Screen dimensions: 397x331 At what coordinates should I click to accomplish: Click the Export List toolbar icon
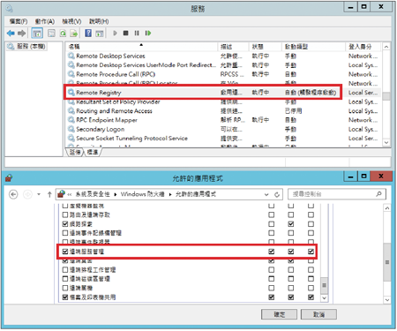click(x=73, y=34)
